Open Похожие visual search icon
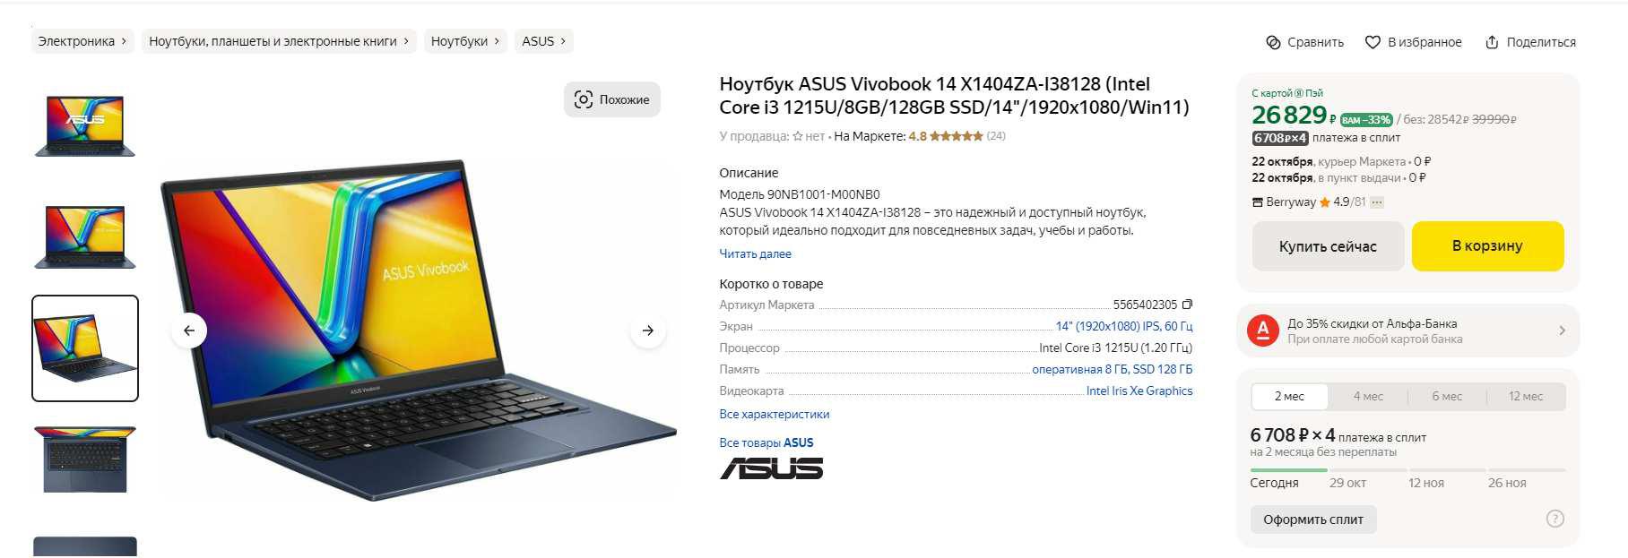Screen dimensions: 1628x558 pyautogui.click(x=584, y=99)
